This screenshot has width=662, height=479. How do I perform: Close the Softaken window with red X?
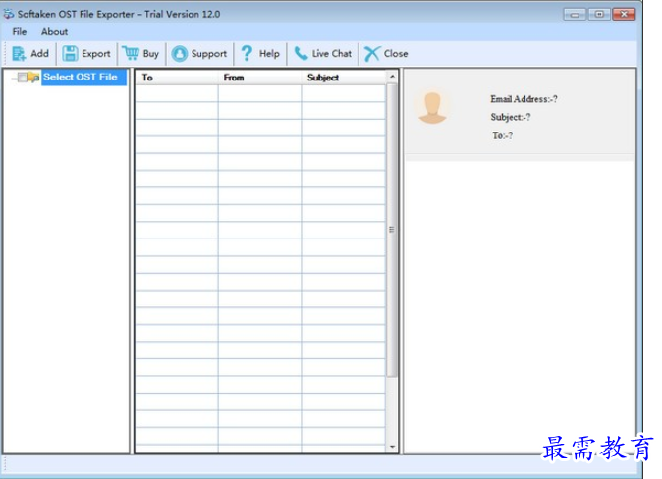624,15
